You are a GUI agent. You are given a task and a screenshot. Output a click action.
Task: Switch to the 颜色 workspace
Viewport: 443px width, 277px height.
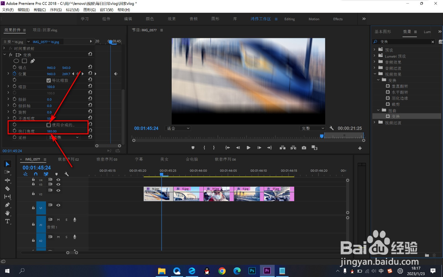[150, 19]
